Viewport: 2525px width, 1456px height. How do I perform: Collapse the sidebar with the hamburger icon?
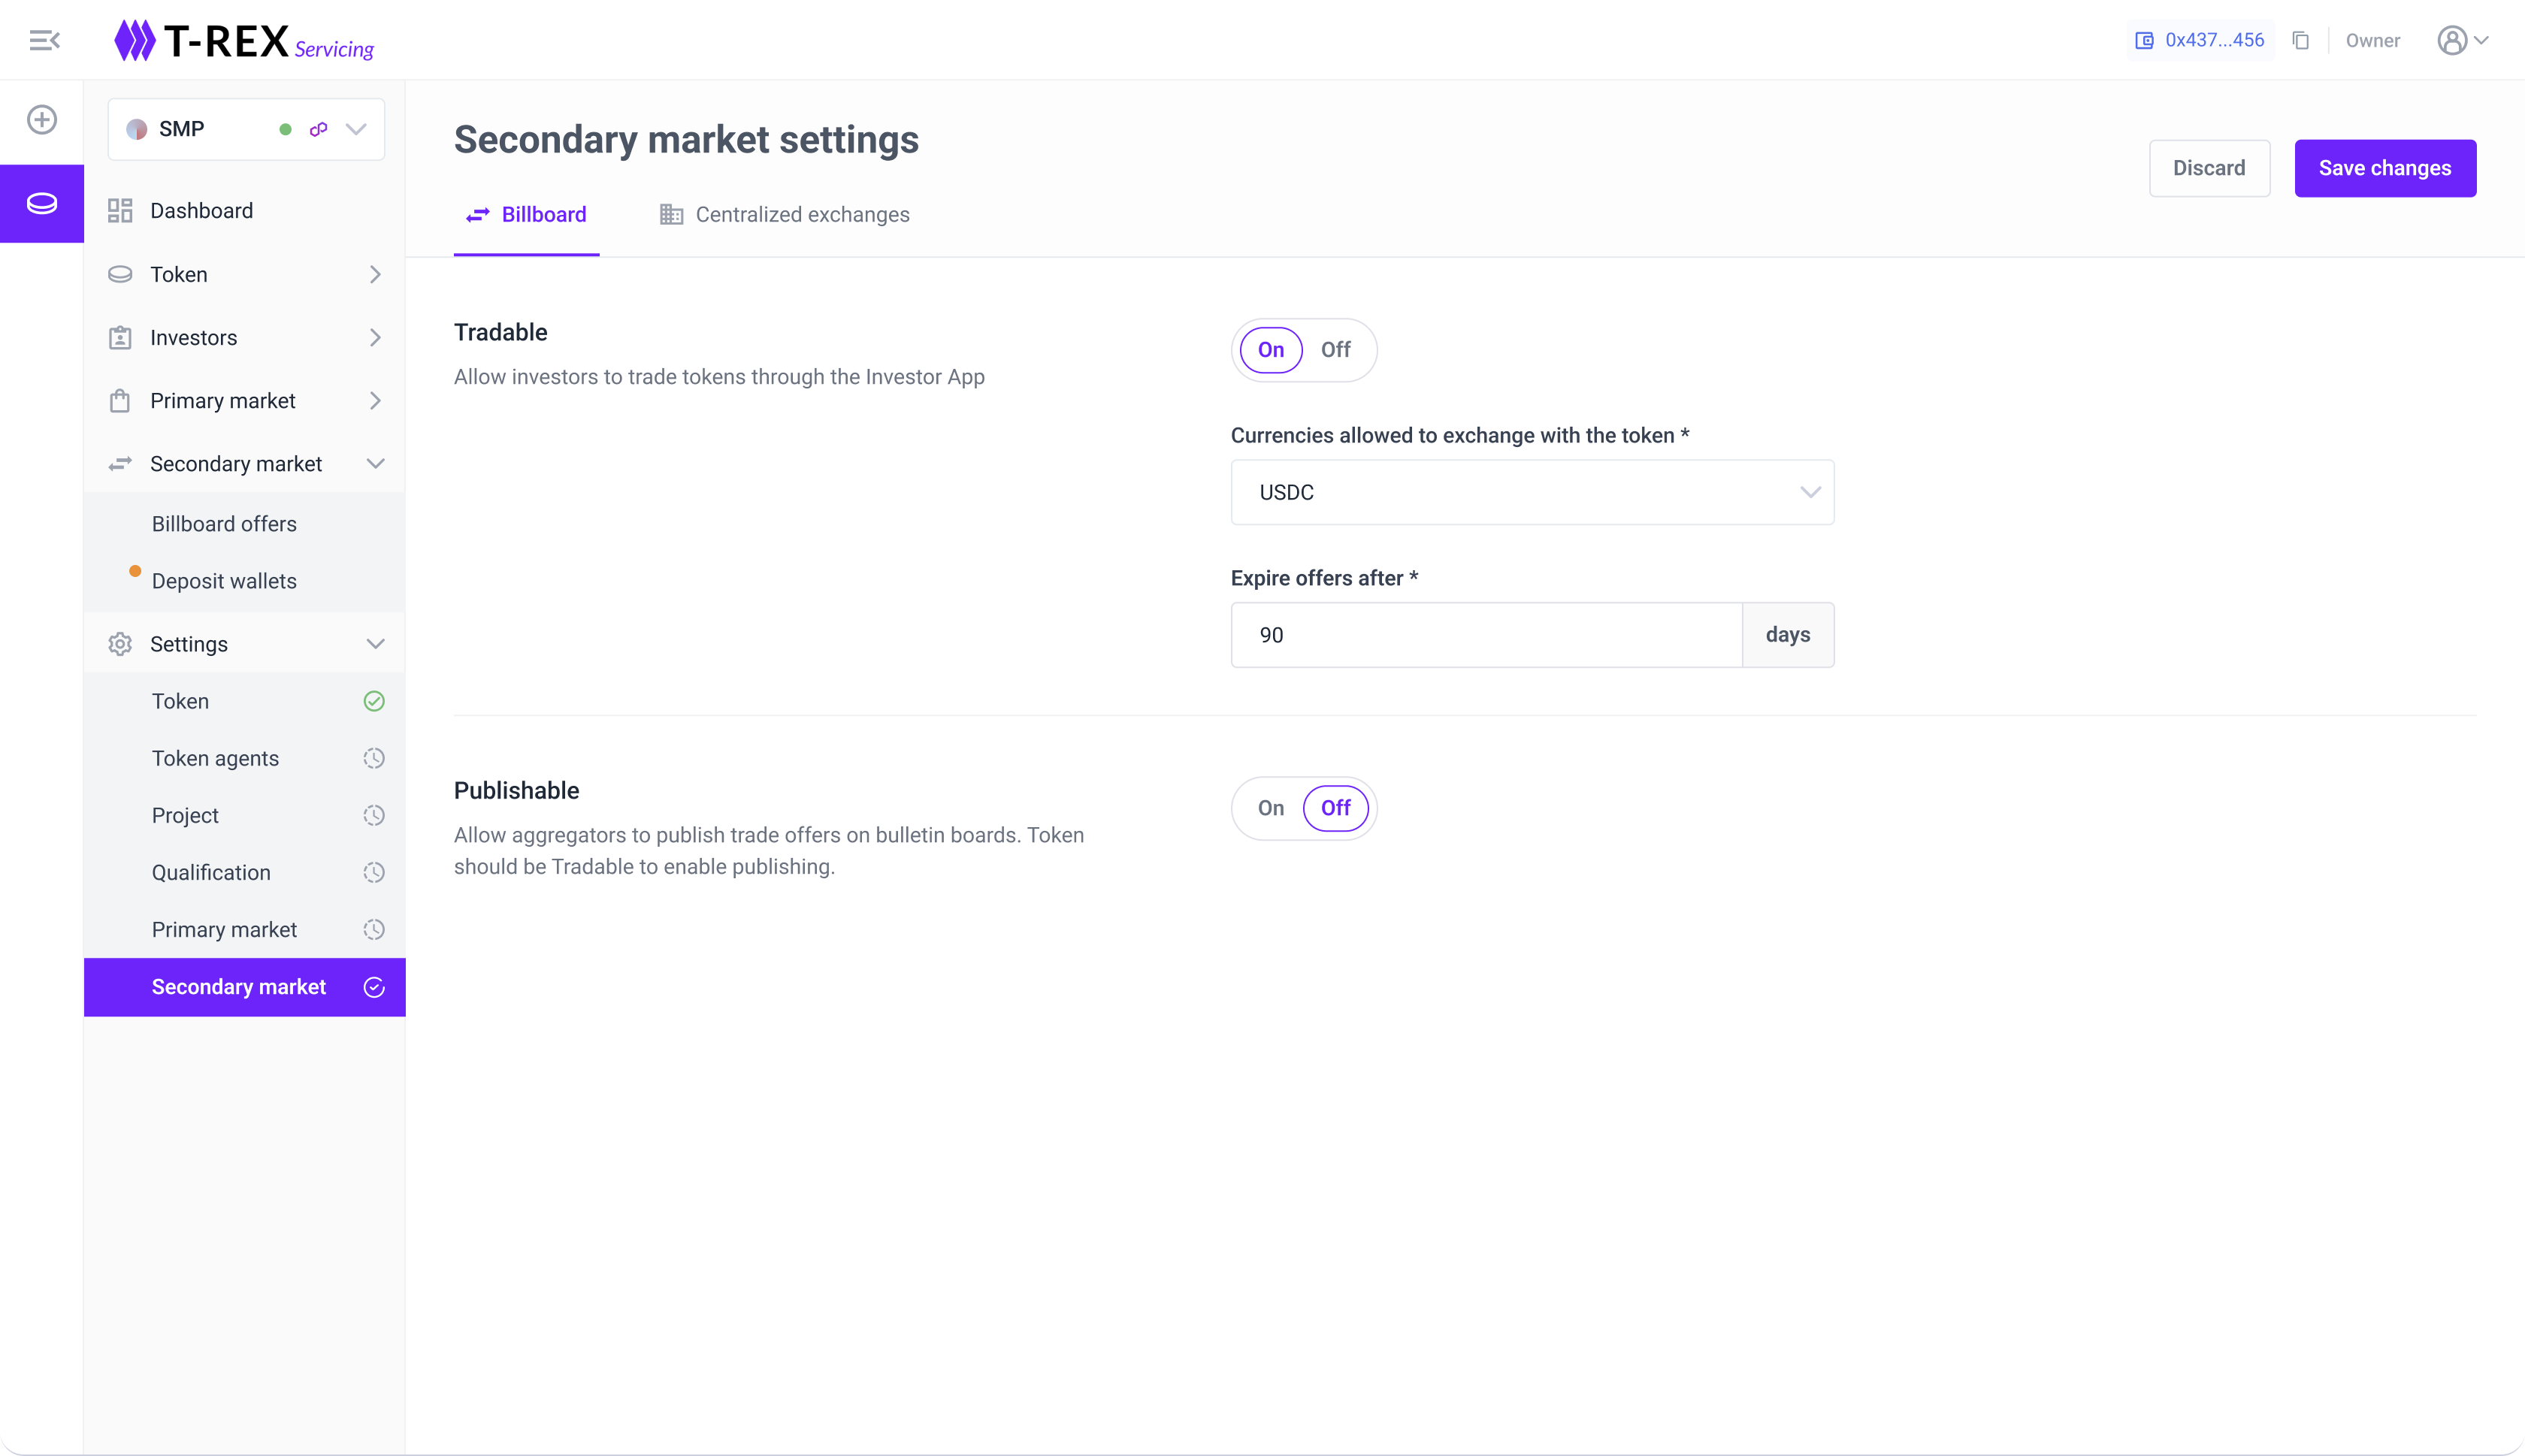pyautogui.click(x=44, y=40)
